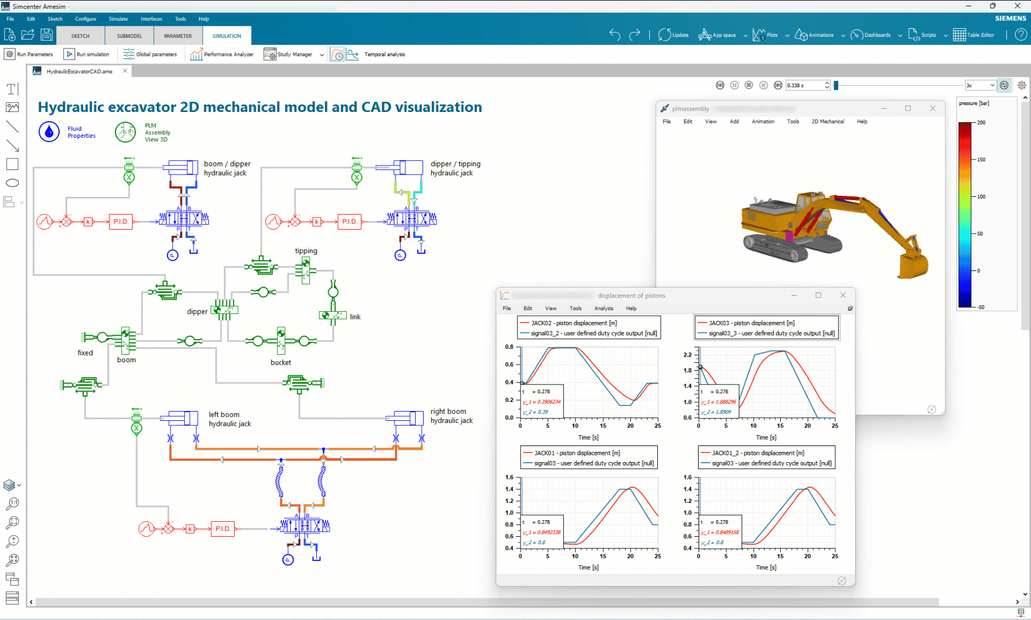Open PLM Assembly View 3D icon
Image resolution: width=1031 pixels, height=620 pixels.
125,132
